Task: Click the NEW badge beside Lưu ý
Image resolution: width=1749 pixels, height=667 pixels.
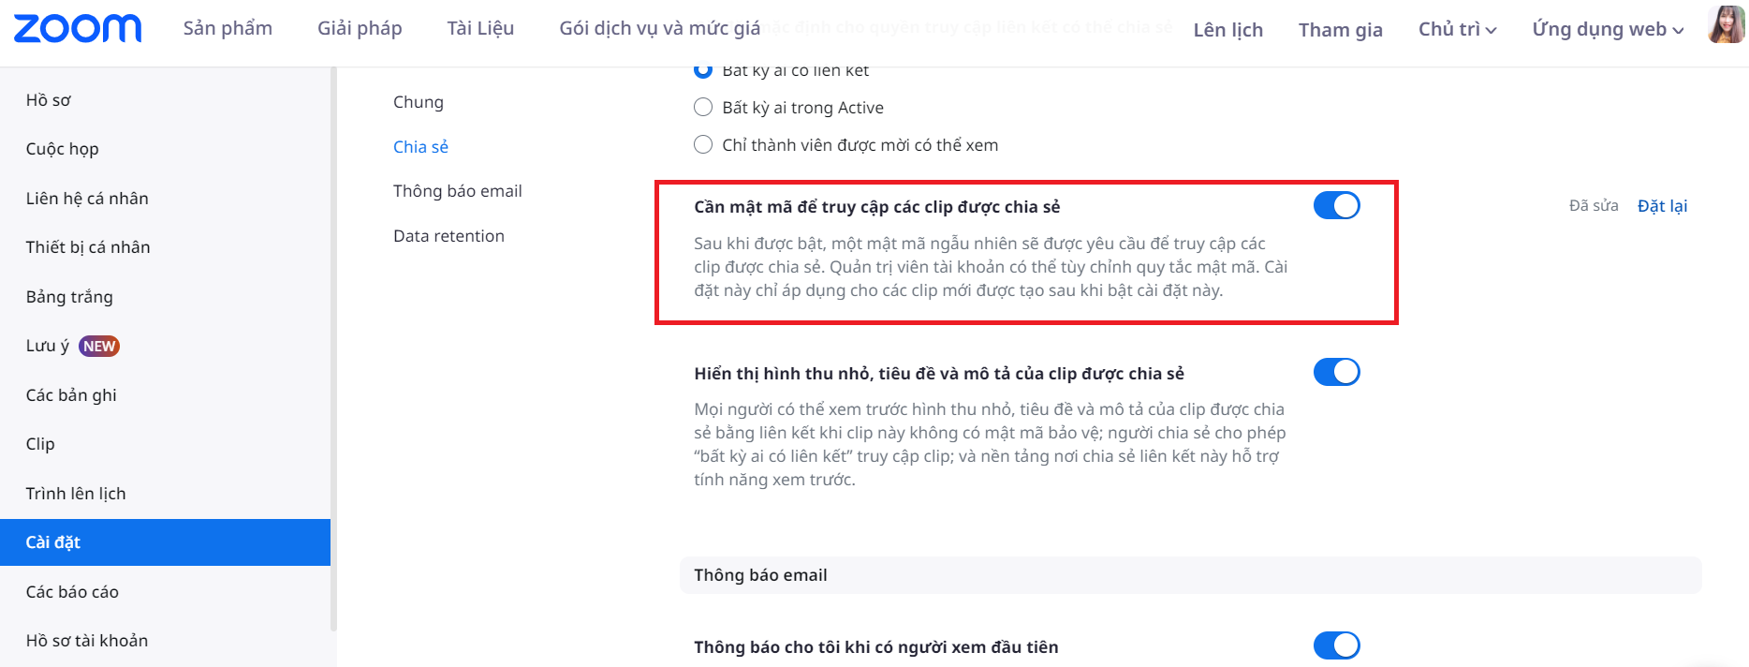Action: pyautogui.click(x=99, y=346)
